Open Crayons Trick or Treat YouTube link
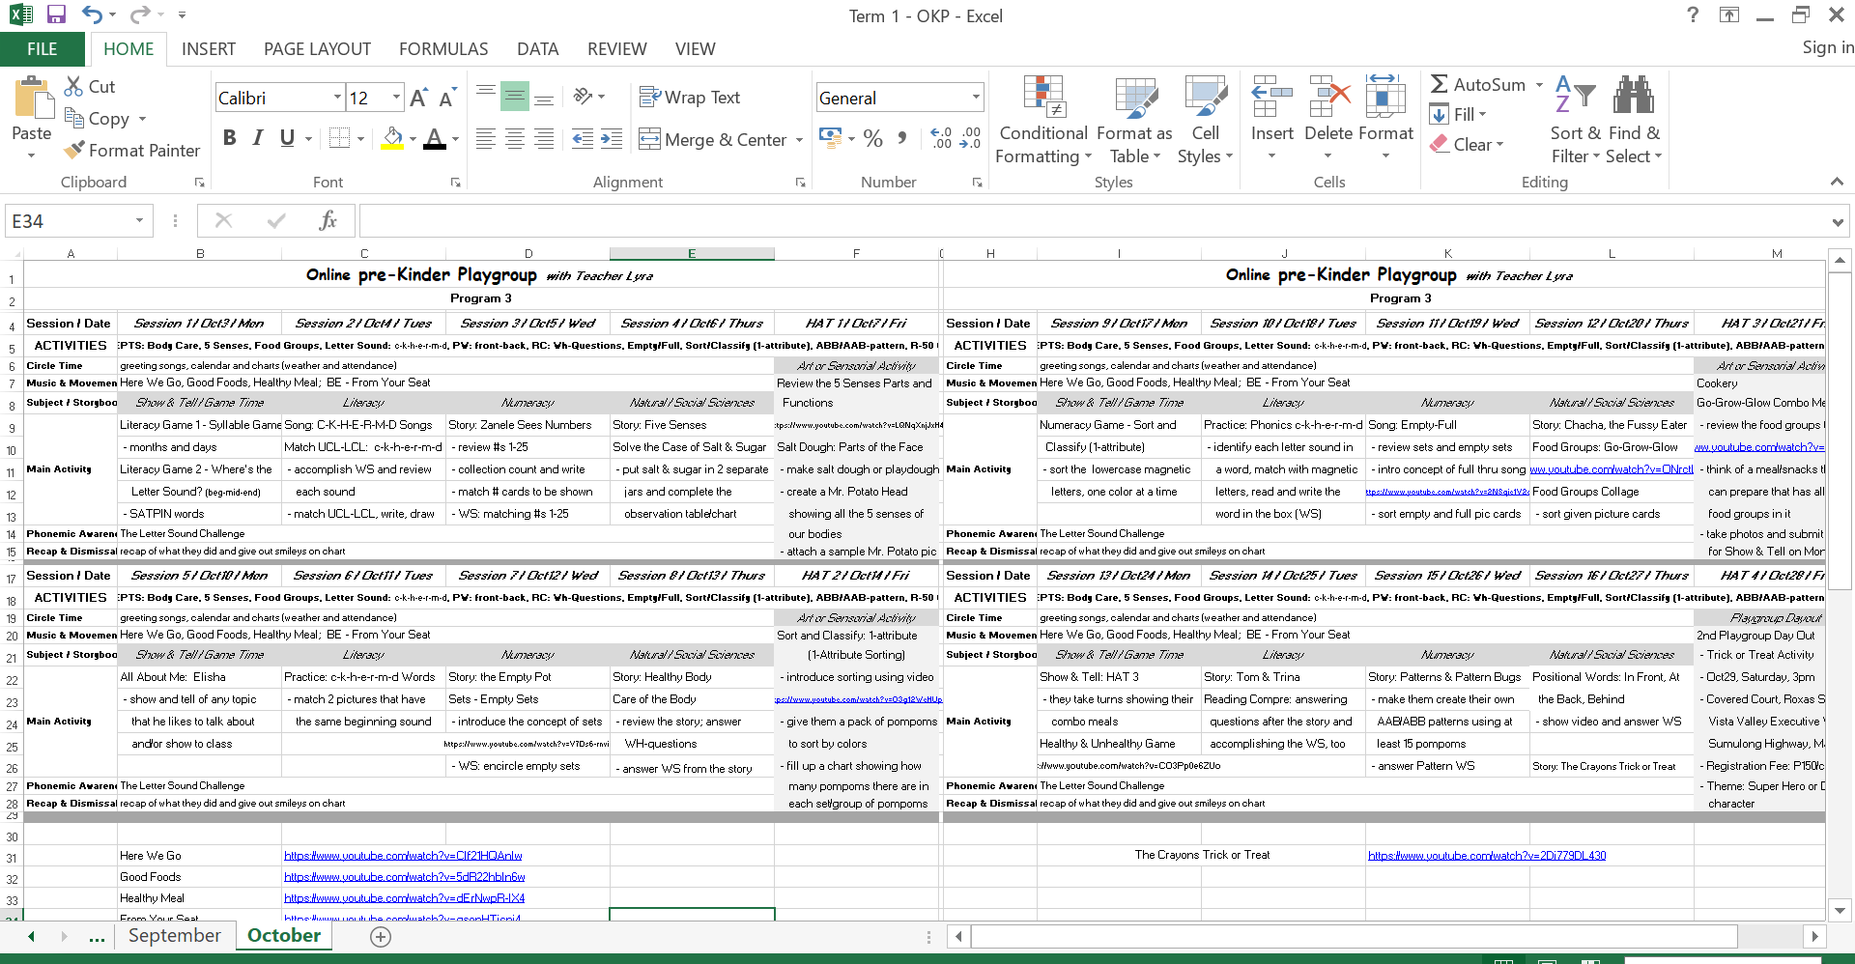Viewport: 1855px width, 964px height. click(x=1487, y=856)
